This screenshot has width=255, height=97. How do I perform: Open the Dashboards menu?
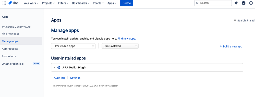coord(81,3)
